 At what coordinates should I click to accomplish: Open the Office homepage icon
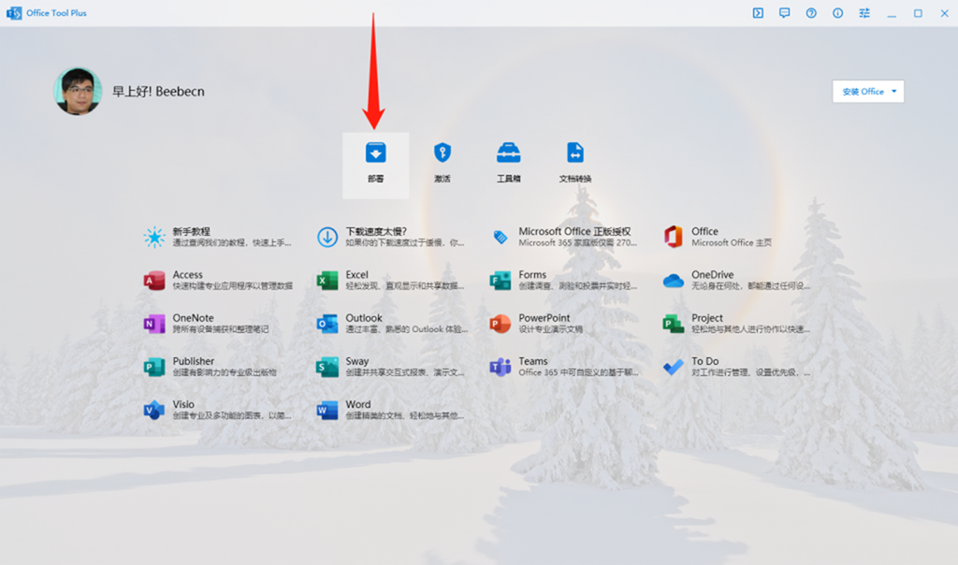674,237
